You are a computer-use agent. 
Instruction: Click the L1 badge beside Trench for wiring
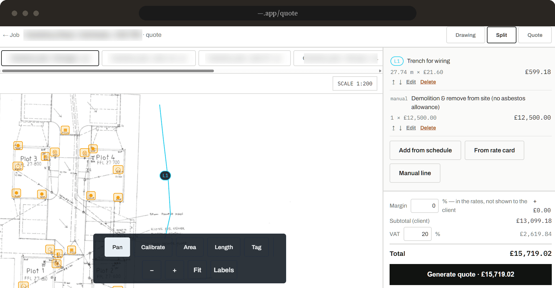397,61
